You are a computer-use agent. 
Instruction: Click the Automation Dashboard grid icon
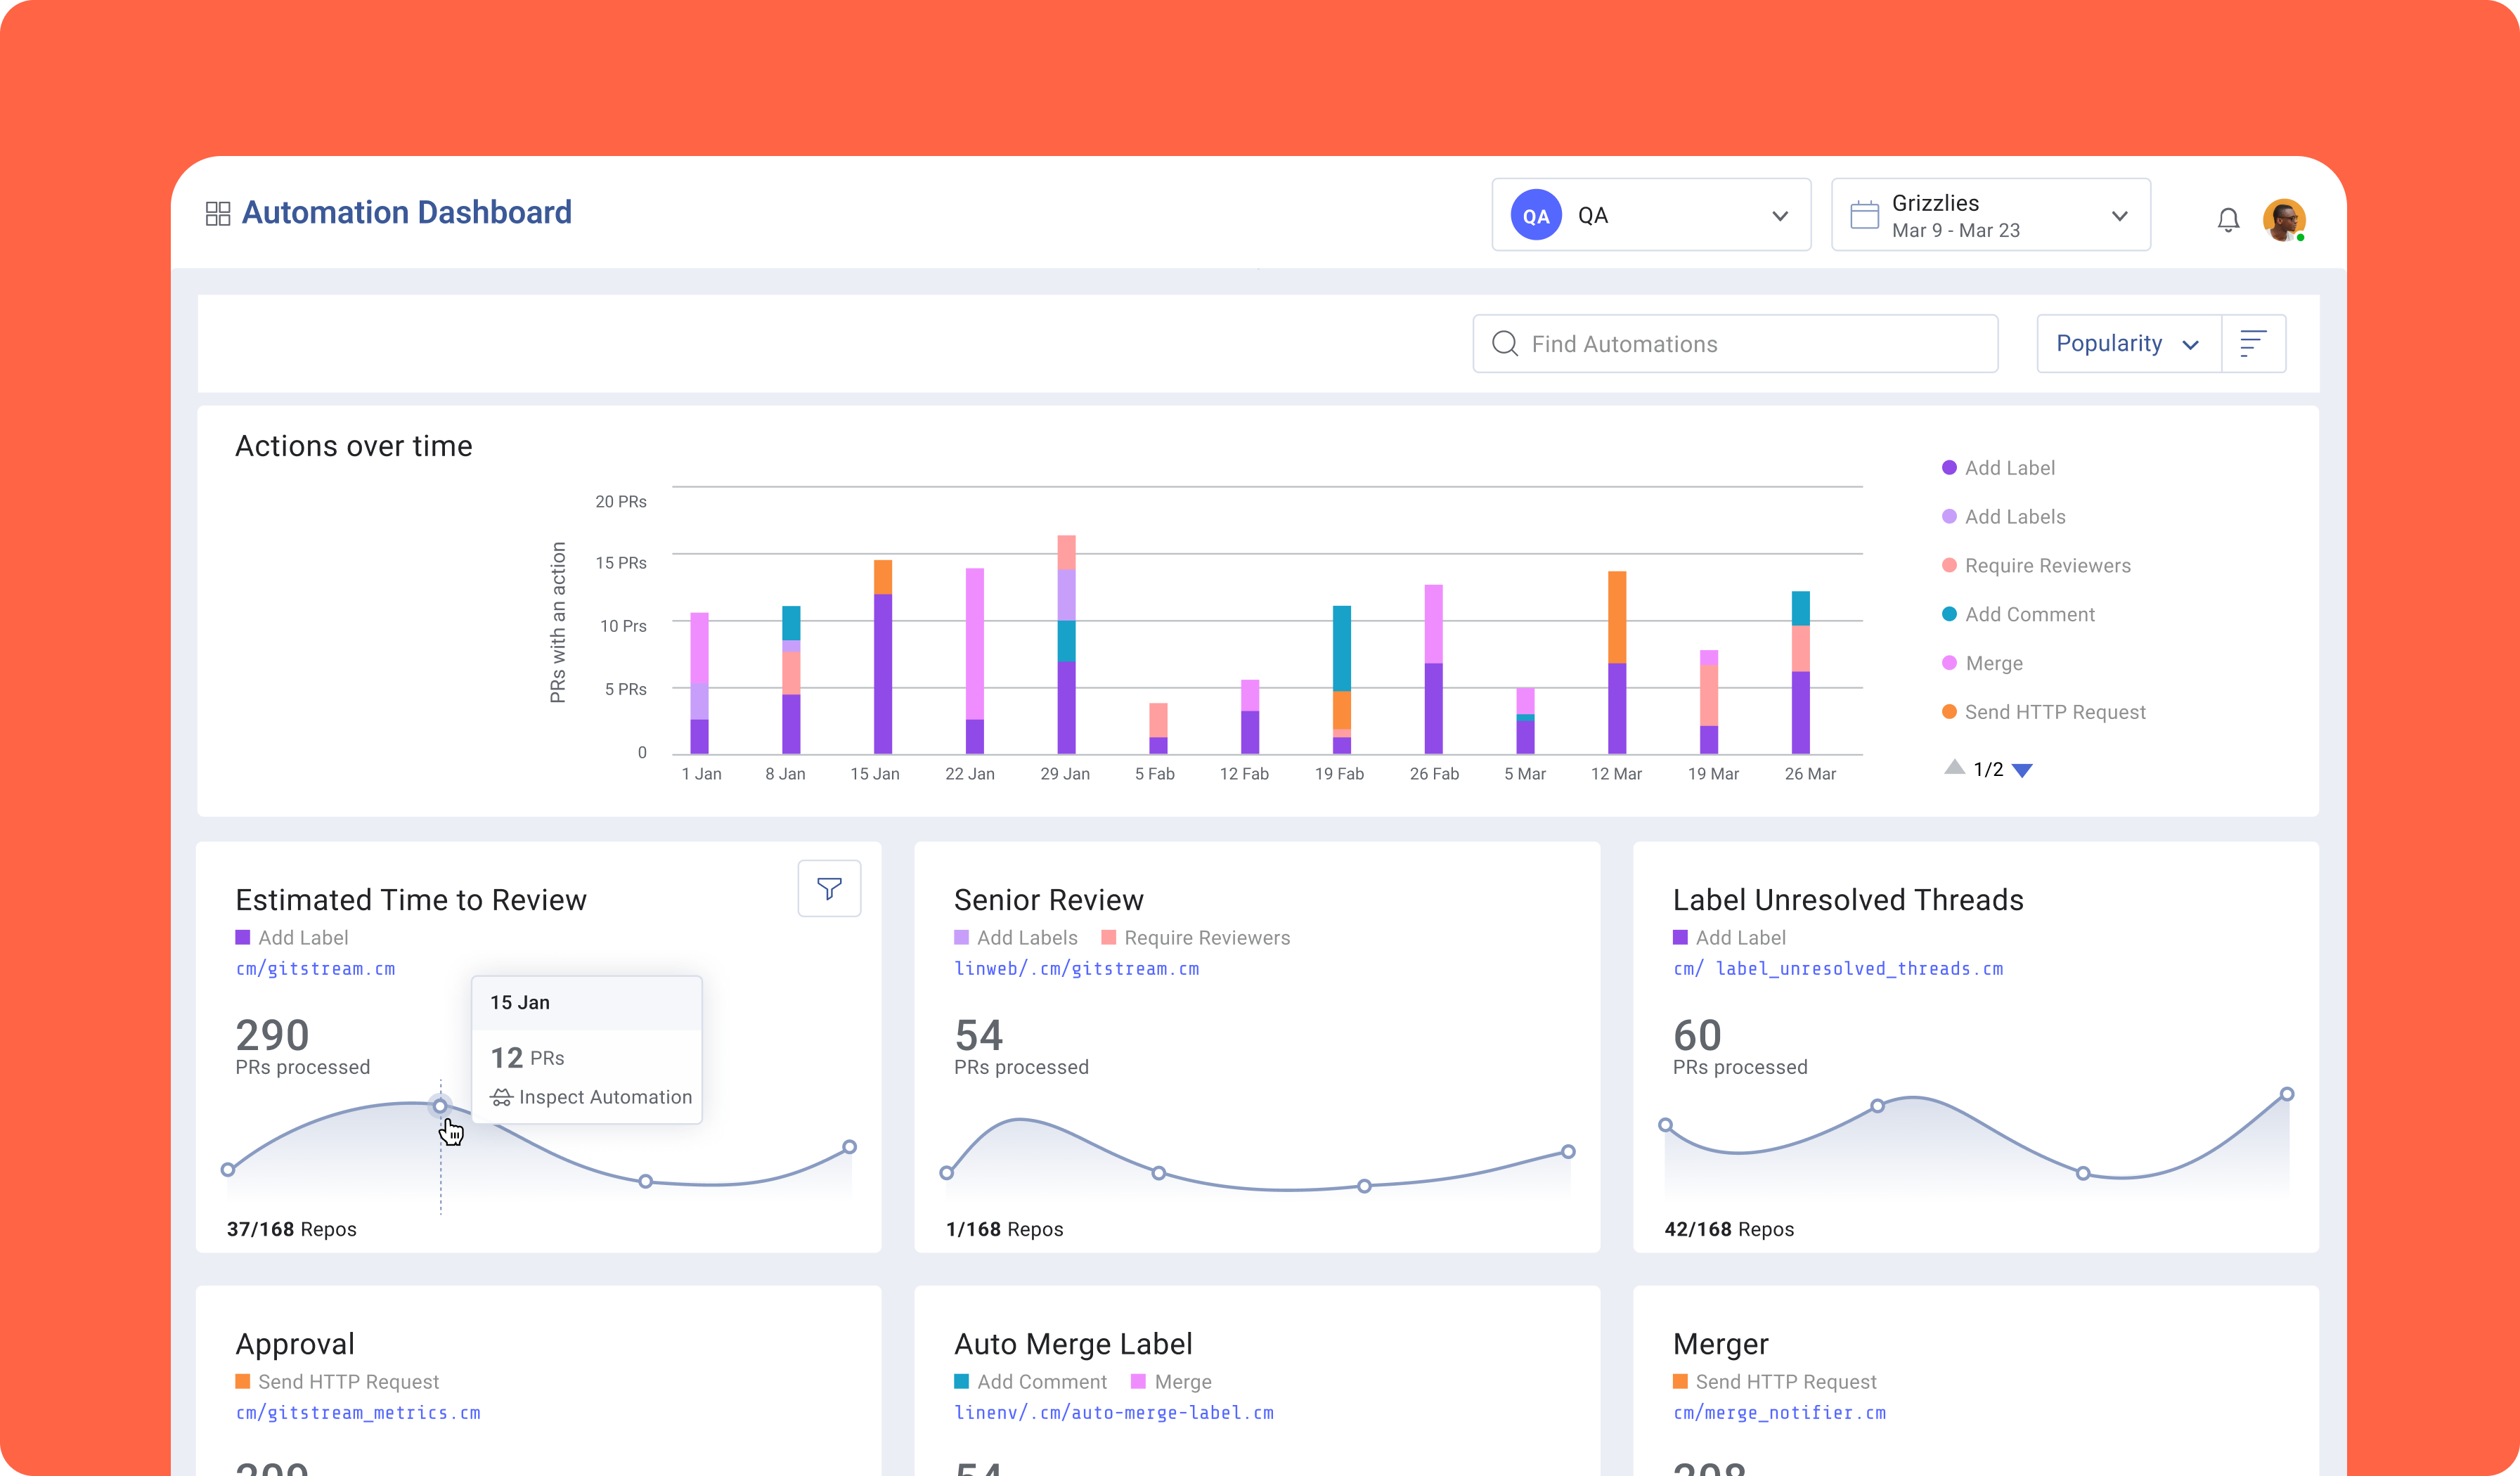(x=218, y=212)
